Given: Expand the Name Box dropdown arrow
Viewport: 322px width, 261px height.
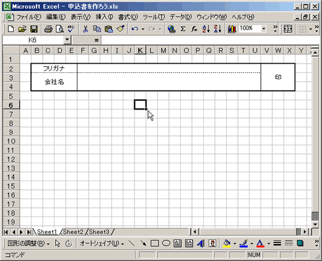Looking at the screenshot, I should pyautogui.click(x=67, y=40).
